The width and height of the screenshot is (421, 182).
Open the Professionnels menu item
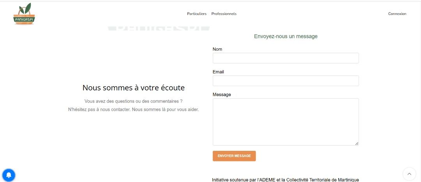click(x=224, y=14)
